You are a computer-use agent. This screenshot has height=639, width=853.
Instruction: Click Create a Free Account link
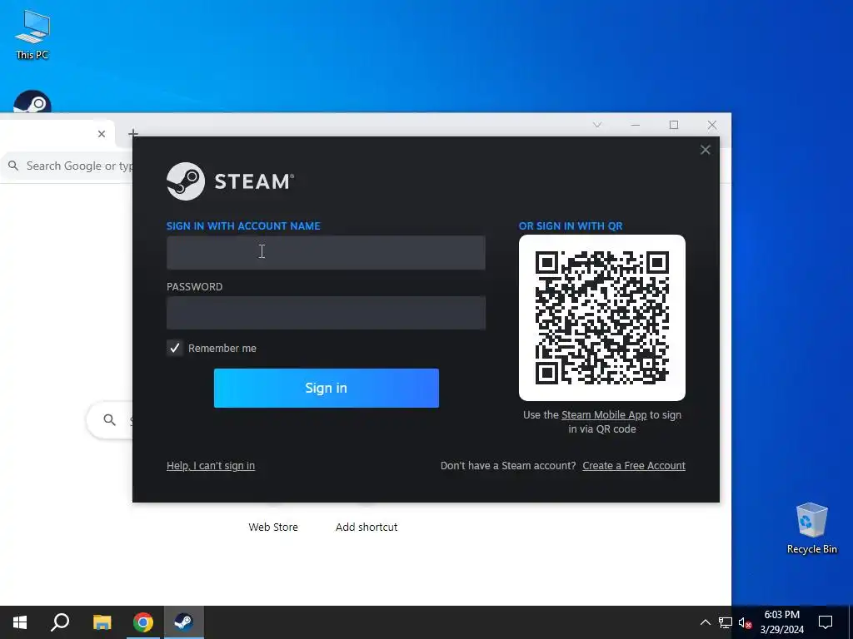[634, 466]
